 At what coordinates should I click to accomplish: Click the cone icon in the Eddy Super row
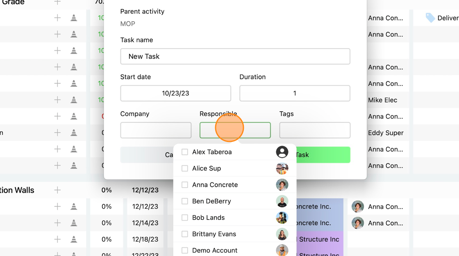pyautogui.click(x=74, y=132)
